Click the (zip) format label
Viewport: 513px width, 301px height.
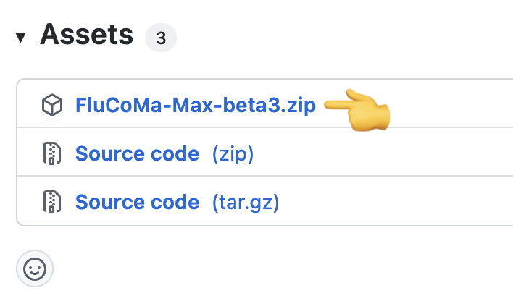pyautogui.click(x=233, y=154)
